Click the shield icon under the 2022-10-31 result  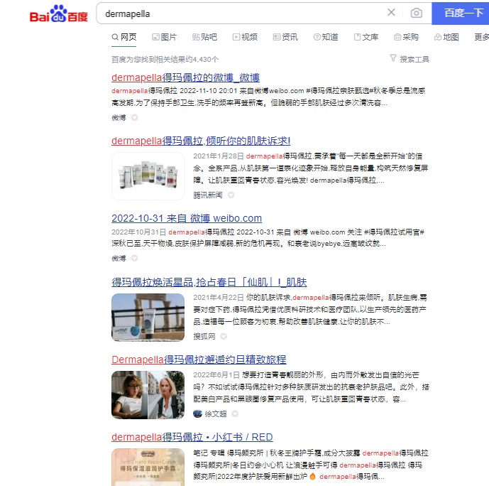(x=134, y=258)
